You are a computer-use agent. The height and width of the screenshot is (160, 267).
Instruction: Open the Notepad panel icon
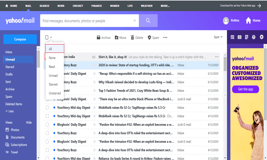[246, 37]
